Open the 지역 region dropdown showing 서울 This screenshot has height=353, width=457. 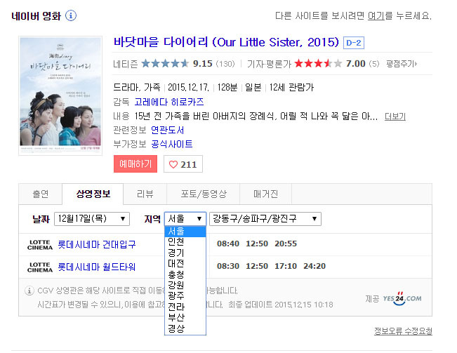(185, 219)
